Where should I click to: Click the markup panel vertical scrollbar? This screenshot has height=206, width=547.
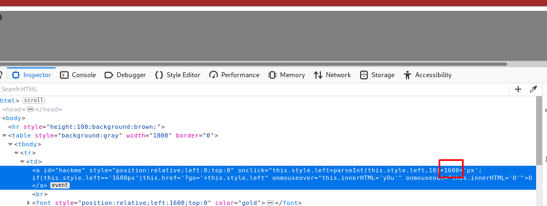pos(539,130)
